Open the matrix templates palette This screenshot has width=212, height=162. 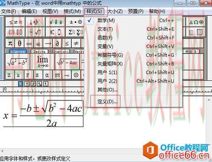click(196, 32)
